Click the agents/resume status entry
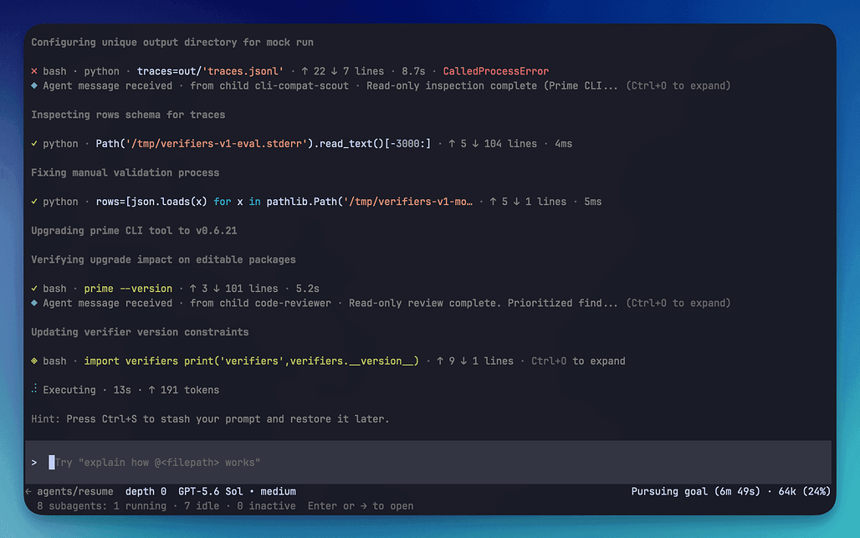 pyautogui.click(x=75, y=491)
